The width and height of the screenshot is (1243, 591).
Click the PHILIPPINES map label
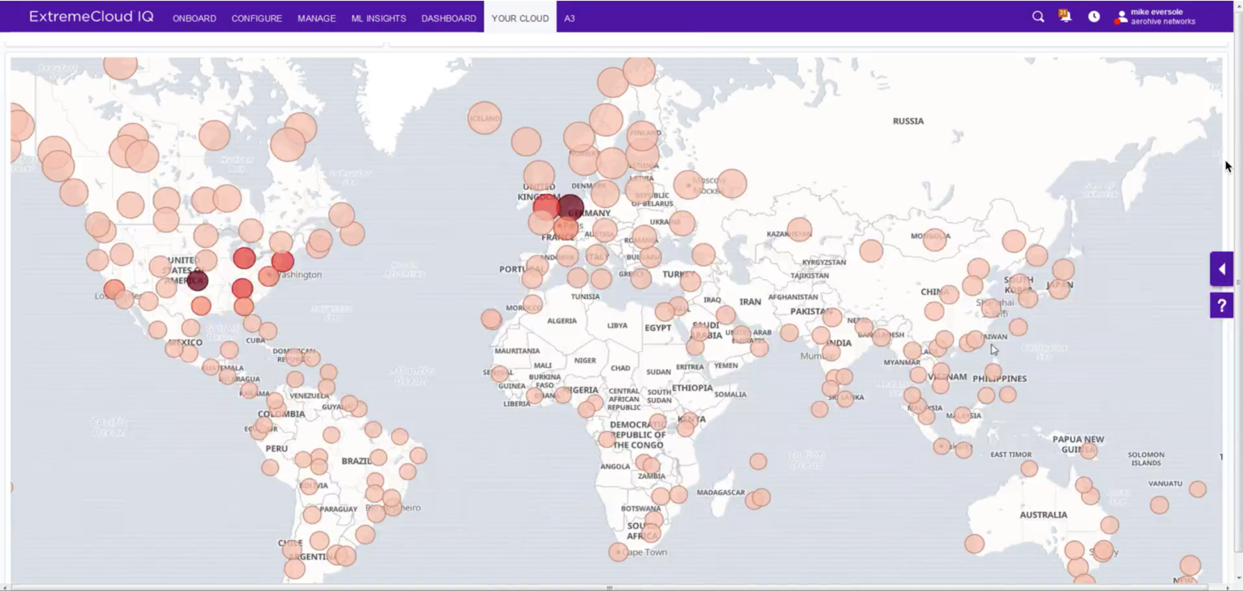(x=999, y=379)
